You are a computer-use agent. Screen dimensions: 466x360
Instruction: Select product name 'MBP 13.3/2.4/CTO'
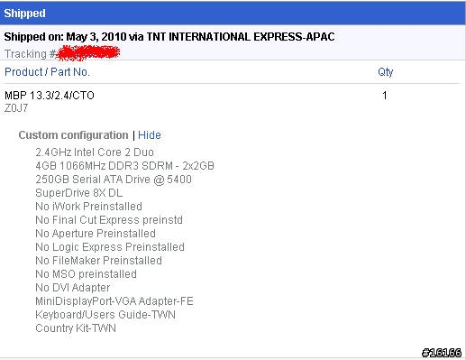50,96
